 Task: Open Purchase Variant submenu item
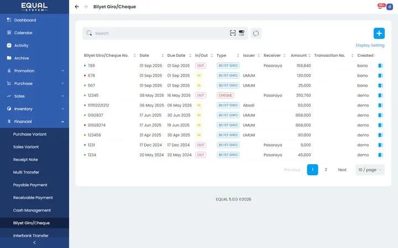tap(30, 134)
